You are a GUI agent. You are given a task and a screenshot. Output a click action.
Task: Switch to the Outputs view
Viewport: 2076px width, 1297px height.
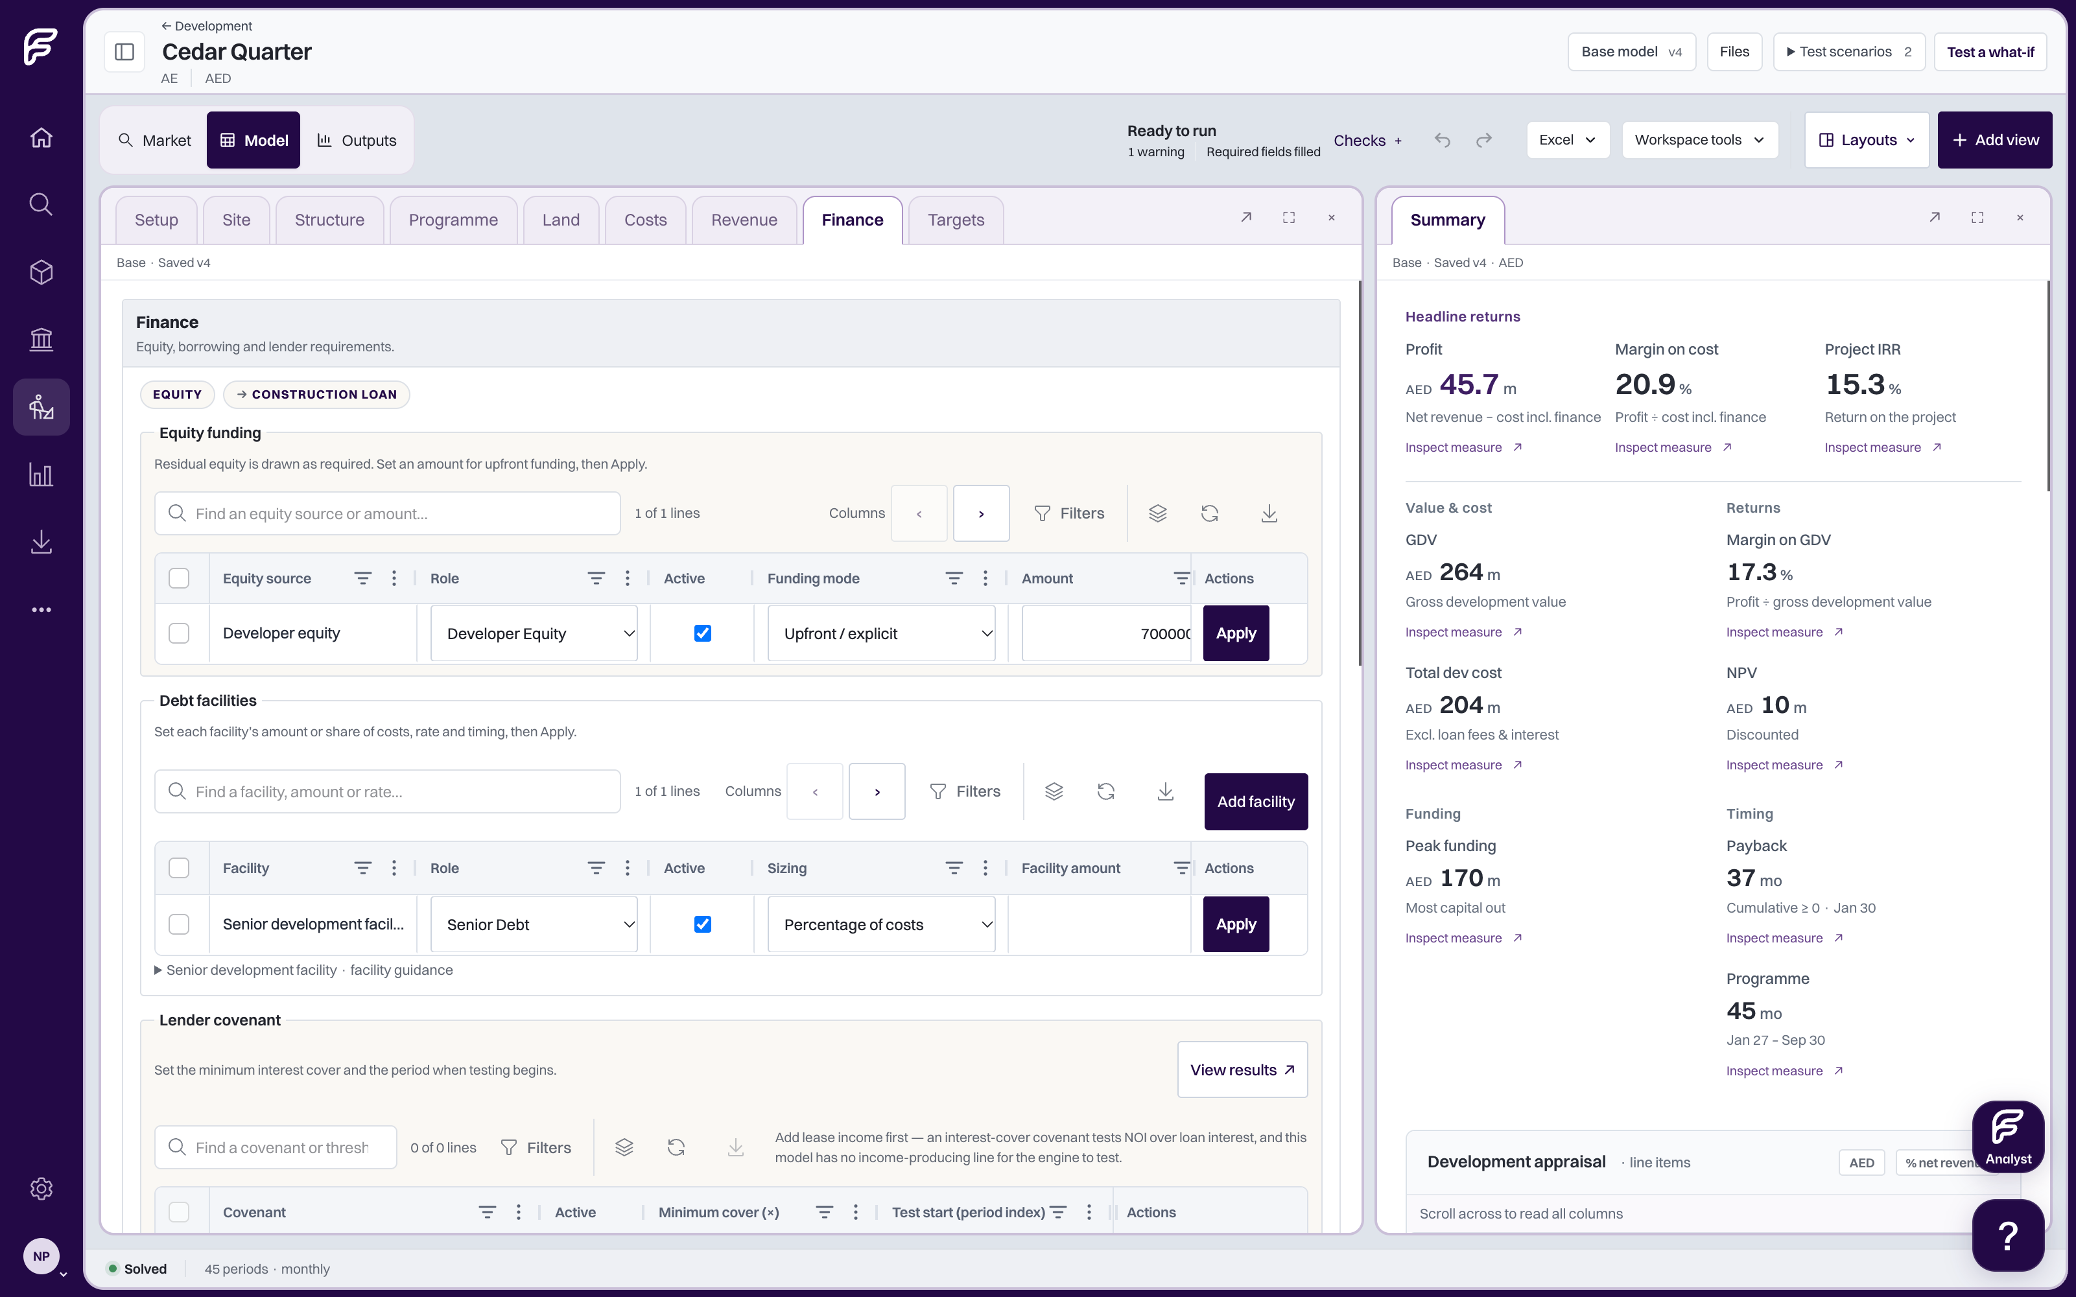[357, 140]
